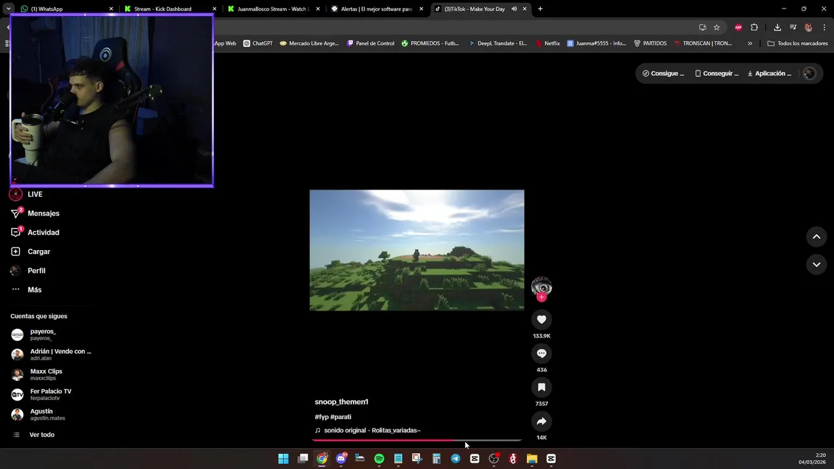Open PROMIEDOS bookmark
The width and height of the screenshot is (834, 469).
430,44
